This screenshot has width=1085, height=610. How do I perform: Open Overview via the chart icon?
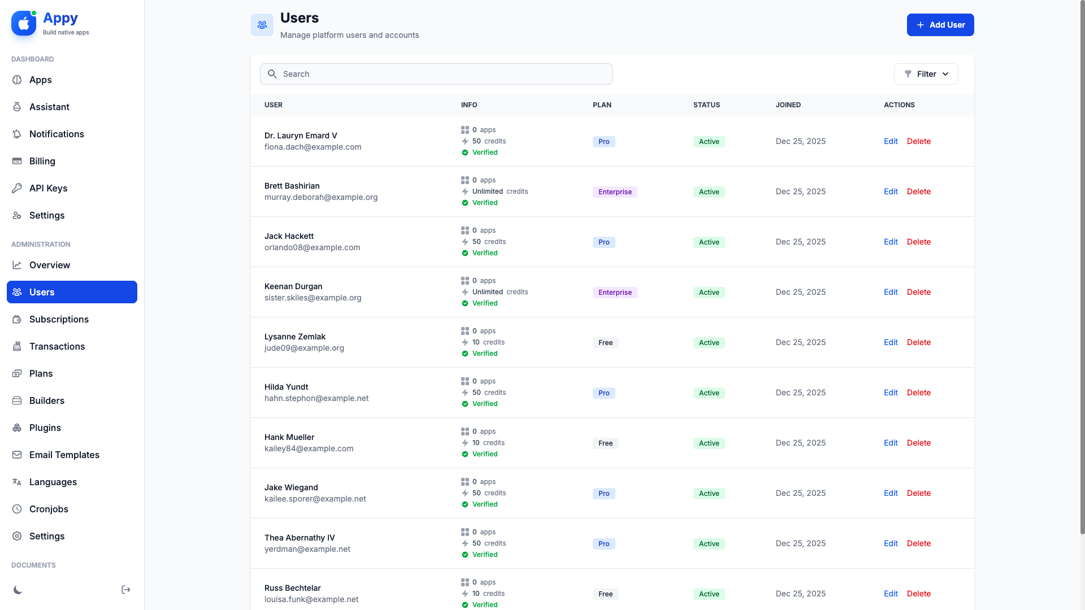(18, 265)
